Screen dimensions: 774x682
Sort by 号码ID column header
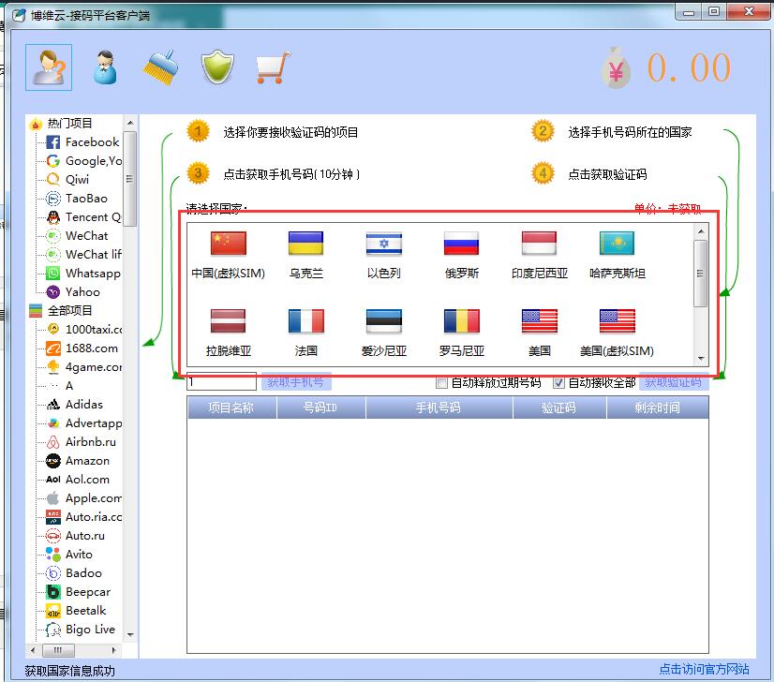point(320,408)
